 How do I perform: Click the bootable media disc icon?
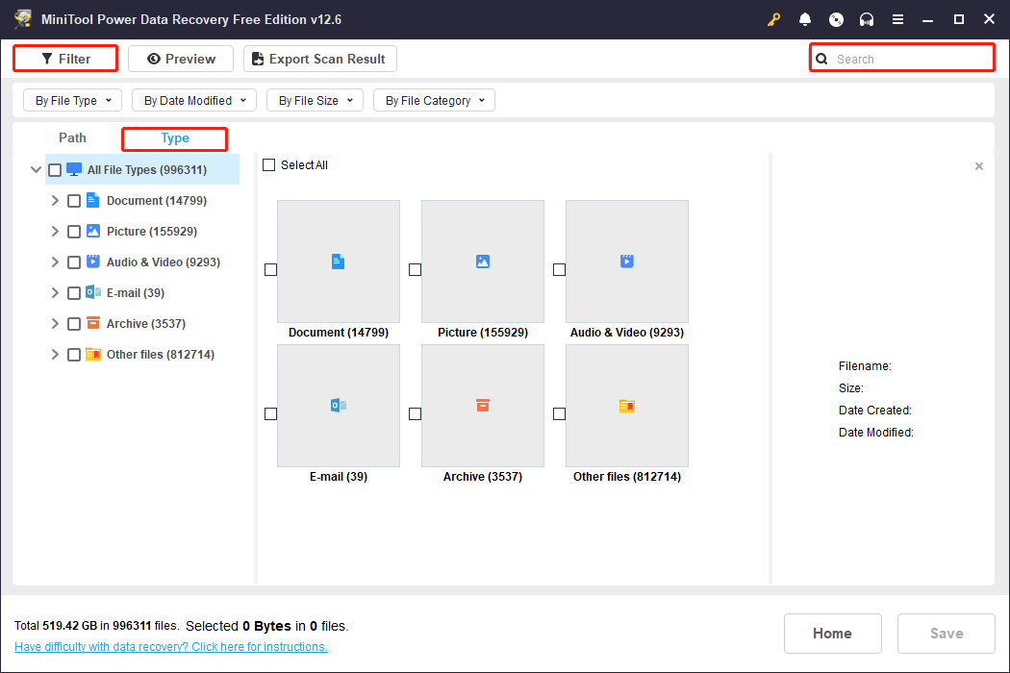pyautogui.click(x=836, y=19)
